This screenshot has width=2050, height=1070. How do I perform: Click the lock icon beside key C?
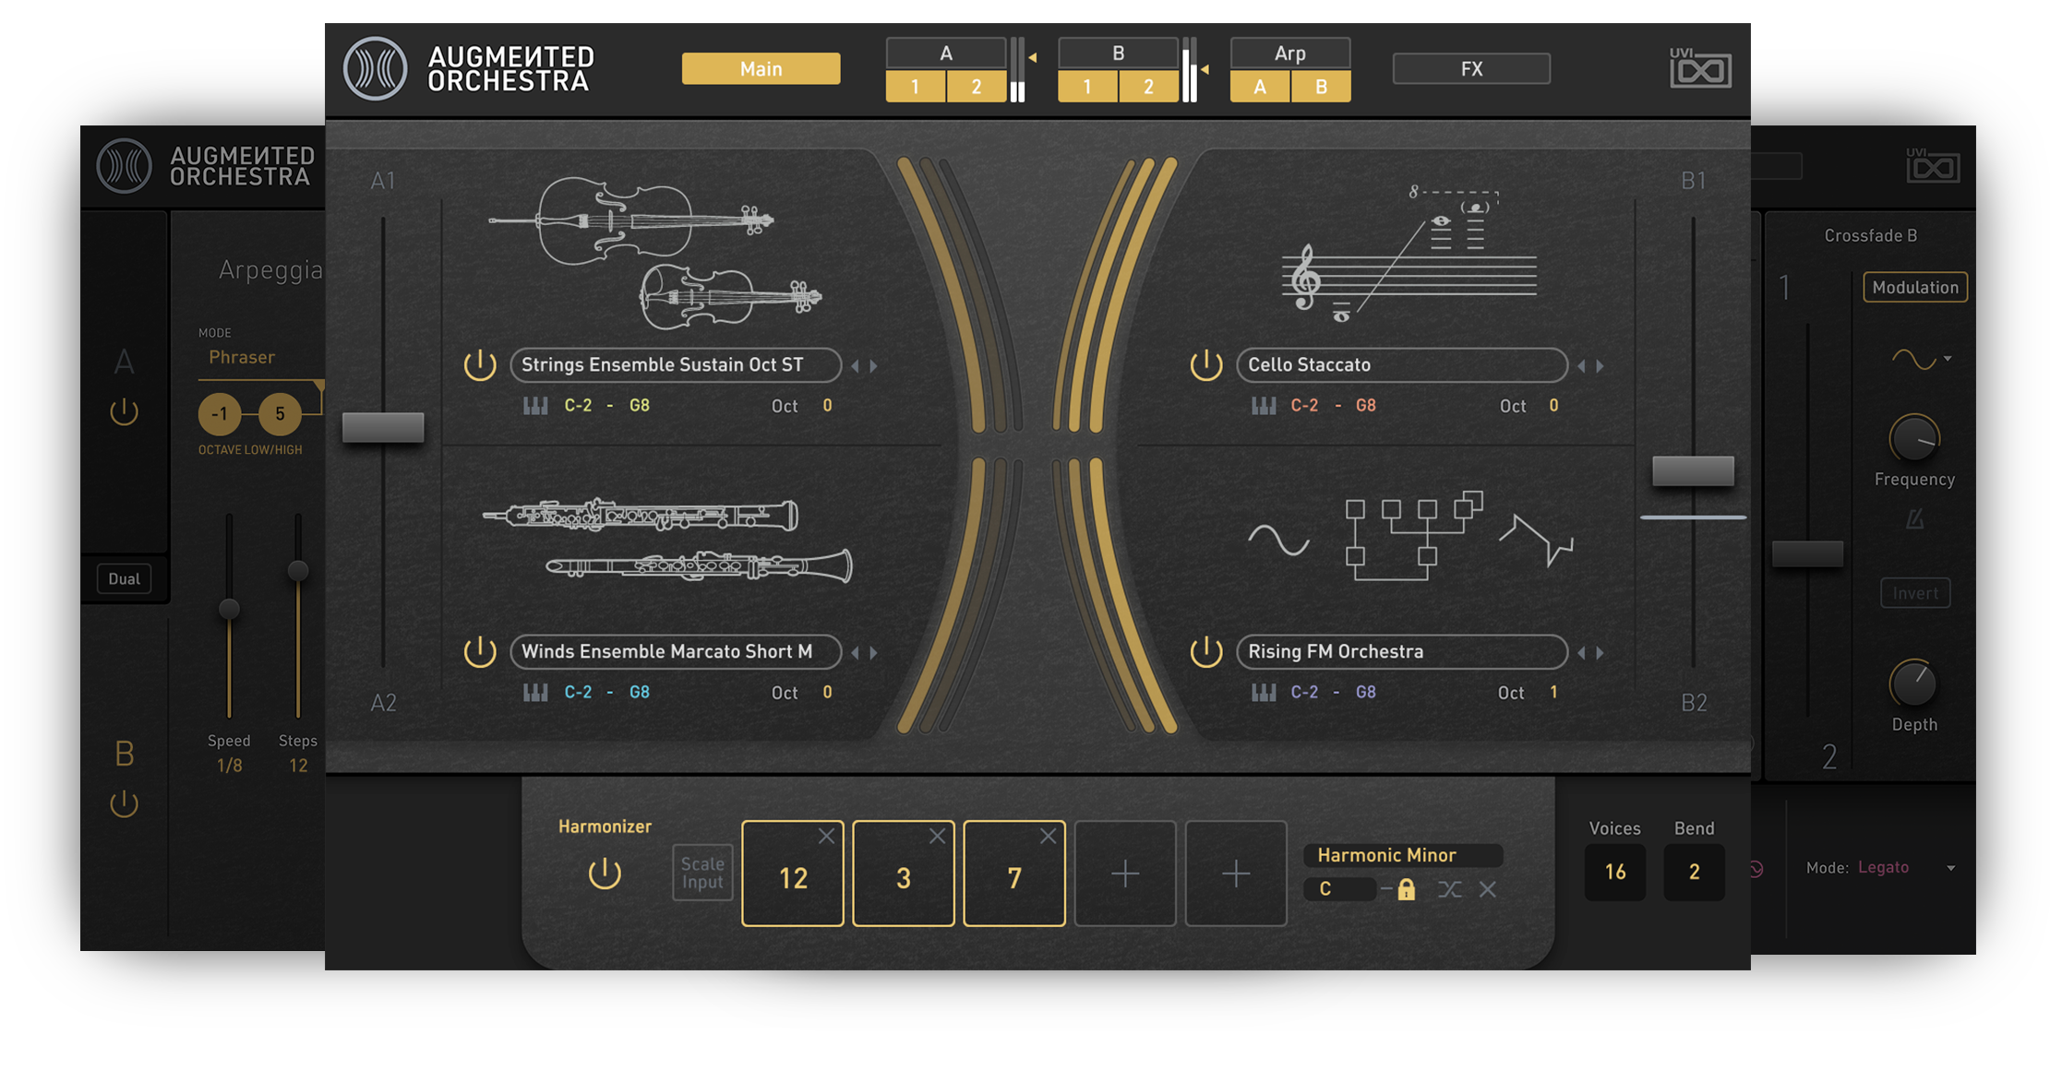1406,889
